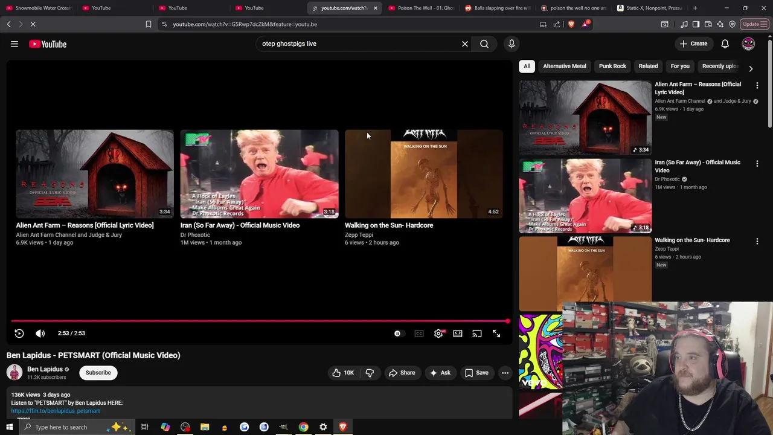Mute the video volume

point(40,333)
